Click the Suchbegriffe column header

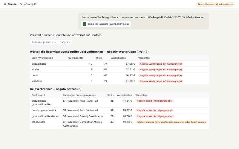(x=76, y=58)
